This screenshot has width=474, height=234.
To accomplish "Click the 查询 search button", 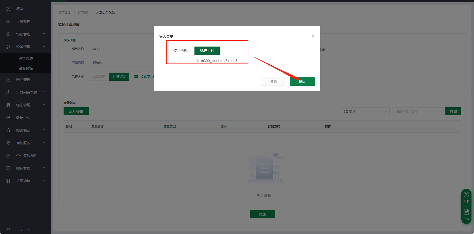I will (x=453, y=111).
